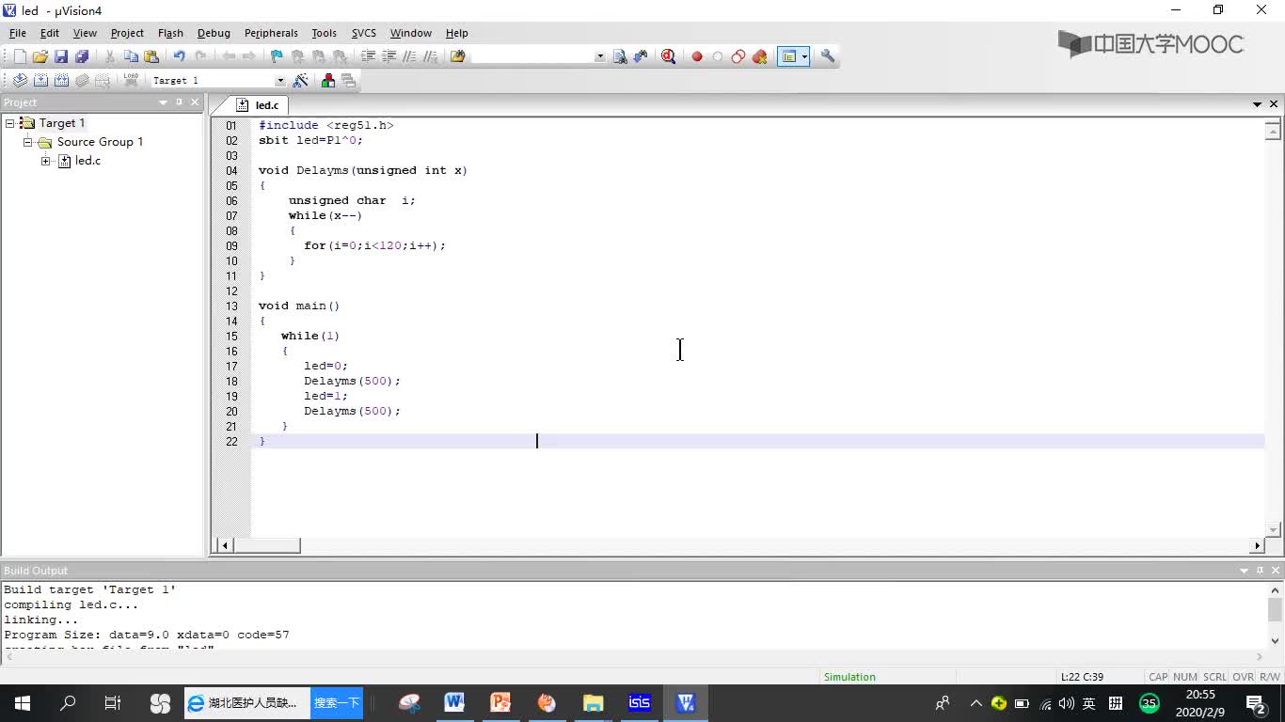Click the Kill All Breakpoints icon
This screenshot has width=1285, height=722.
click(x=760, y=56)
